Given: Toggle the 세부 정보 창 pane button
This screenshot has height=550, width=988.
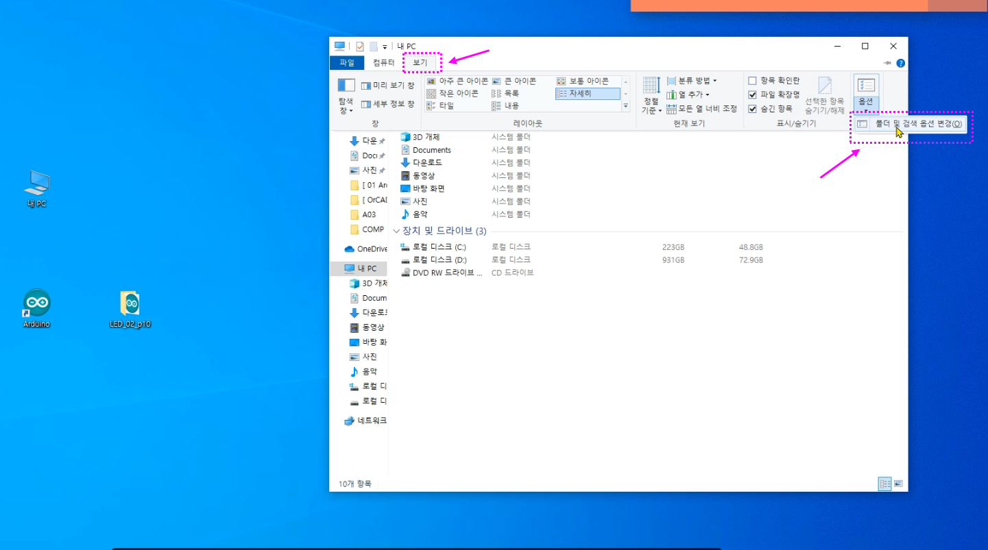Looking at the screenshot, I should 387,104.
